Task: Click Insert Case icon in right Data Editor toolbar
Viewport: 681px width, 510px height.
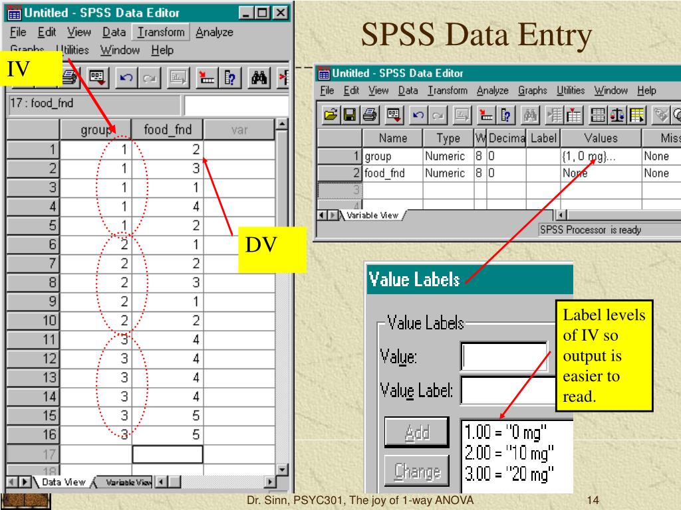Action: click(x=554, y=115)
